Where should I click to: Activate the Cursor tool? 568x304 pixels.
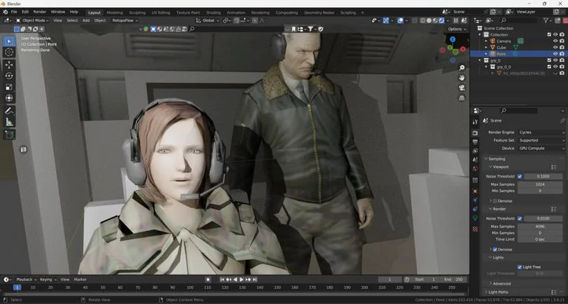(x=9, y=52)
